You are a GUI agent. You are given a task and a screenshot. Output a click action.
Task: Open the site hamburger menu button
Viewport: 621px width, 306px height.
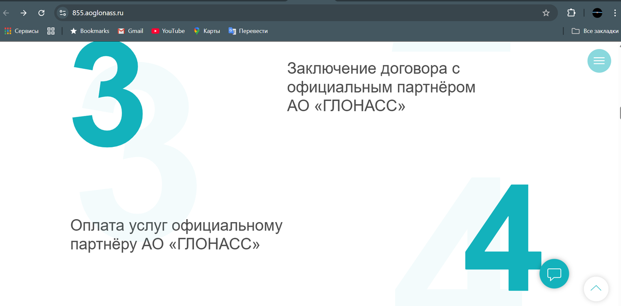[x=599, y=61]
